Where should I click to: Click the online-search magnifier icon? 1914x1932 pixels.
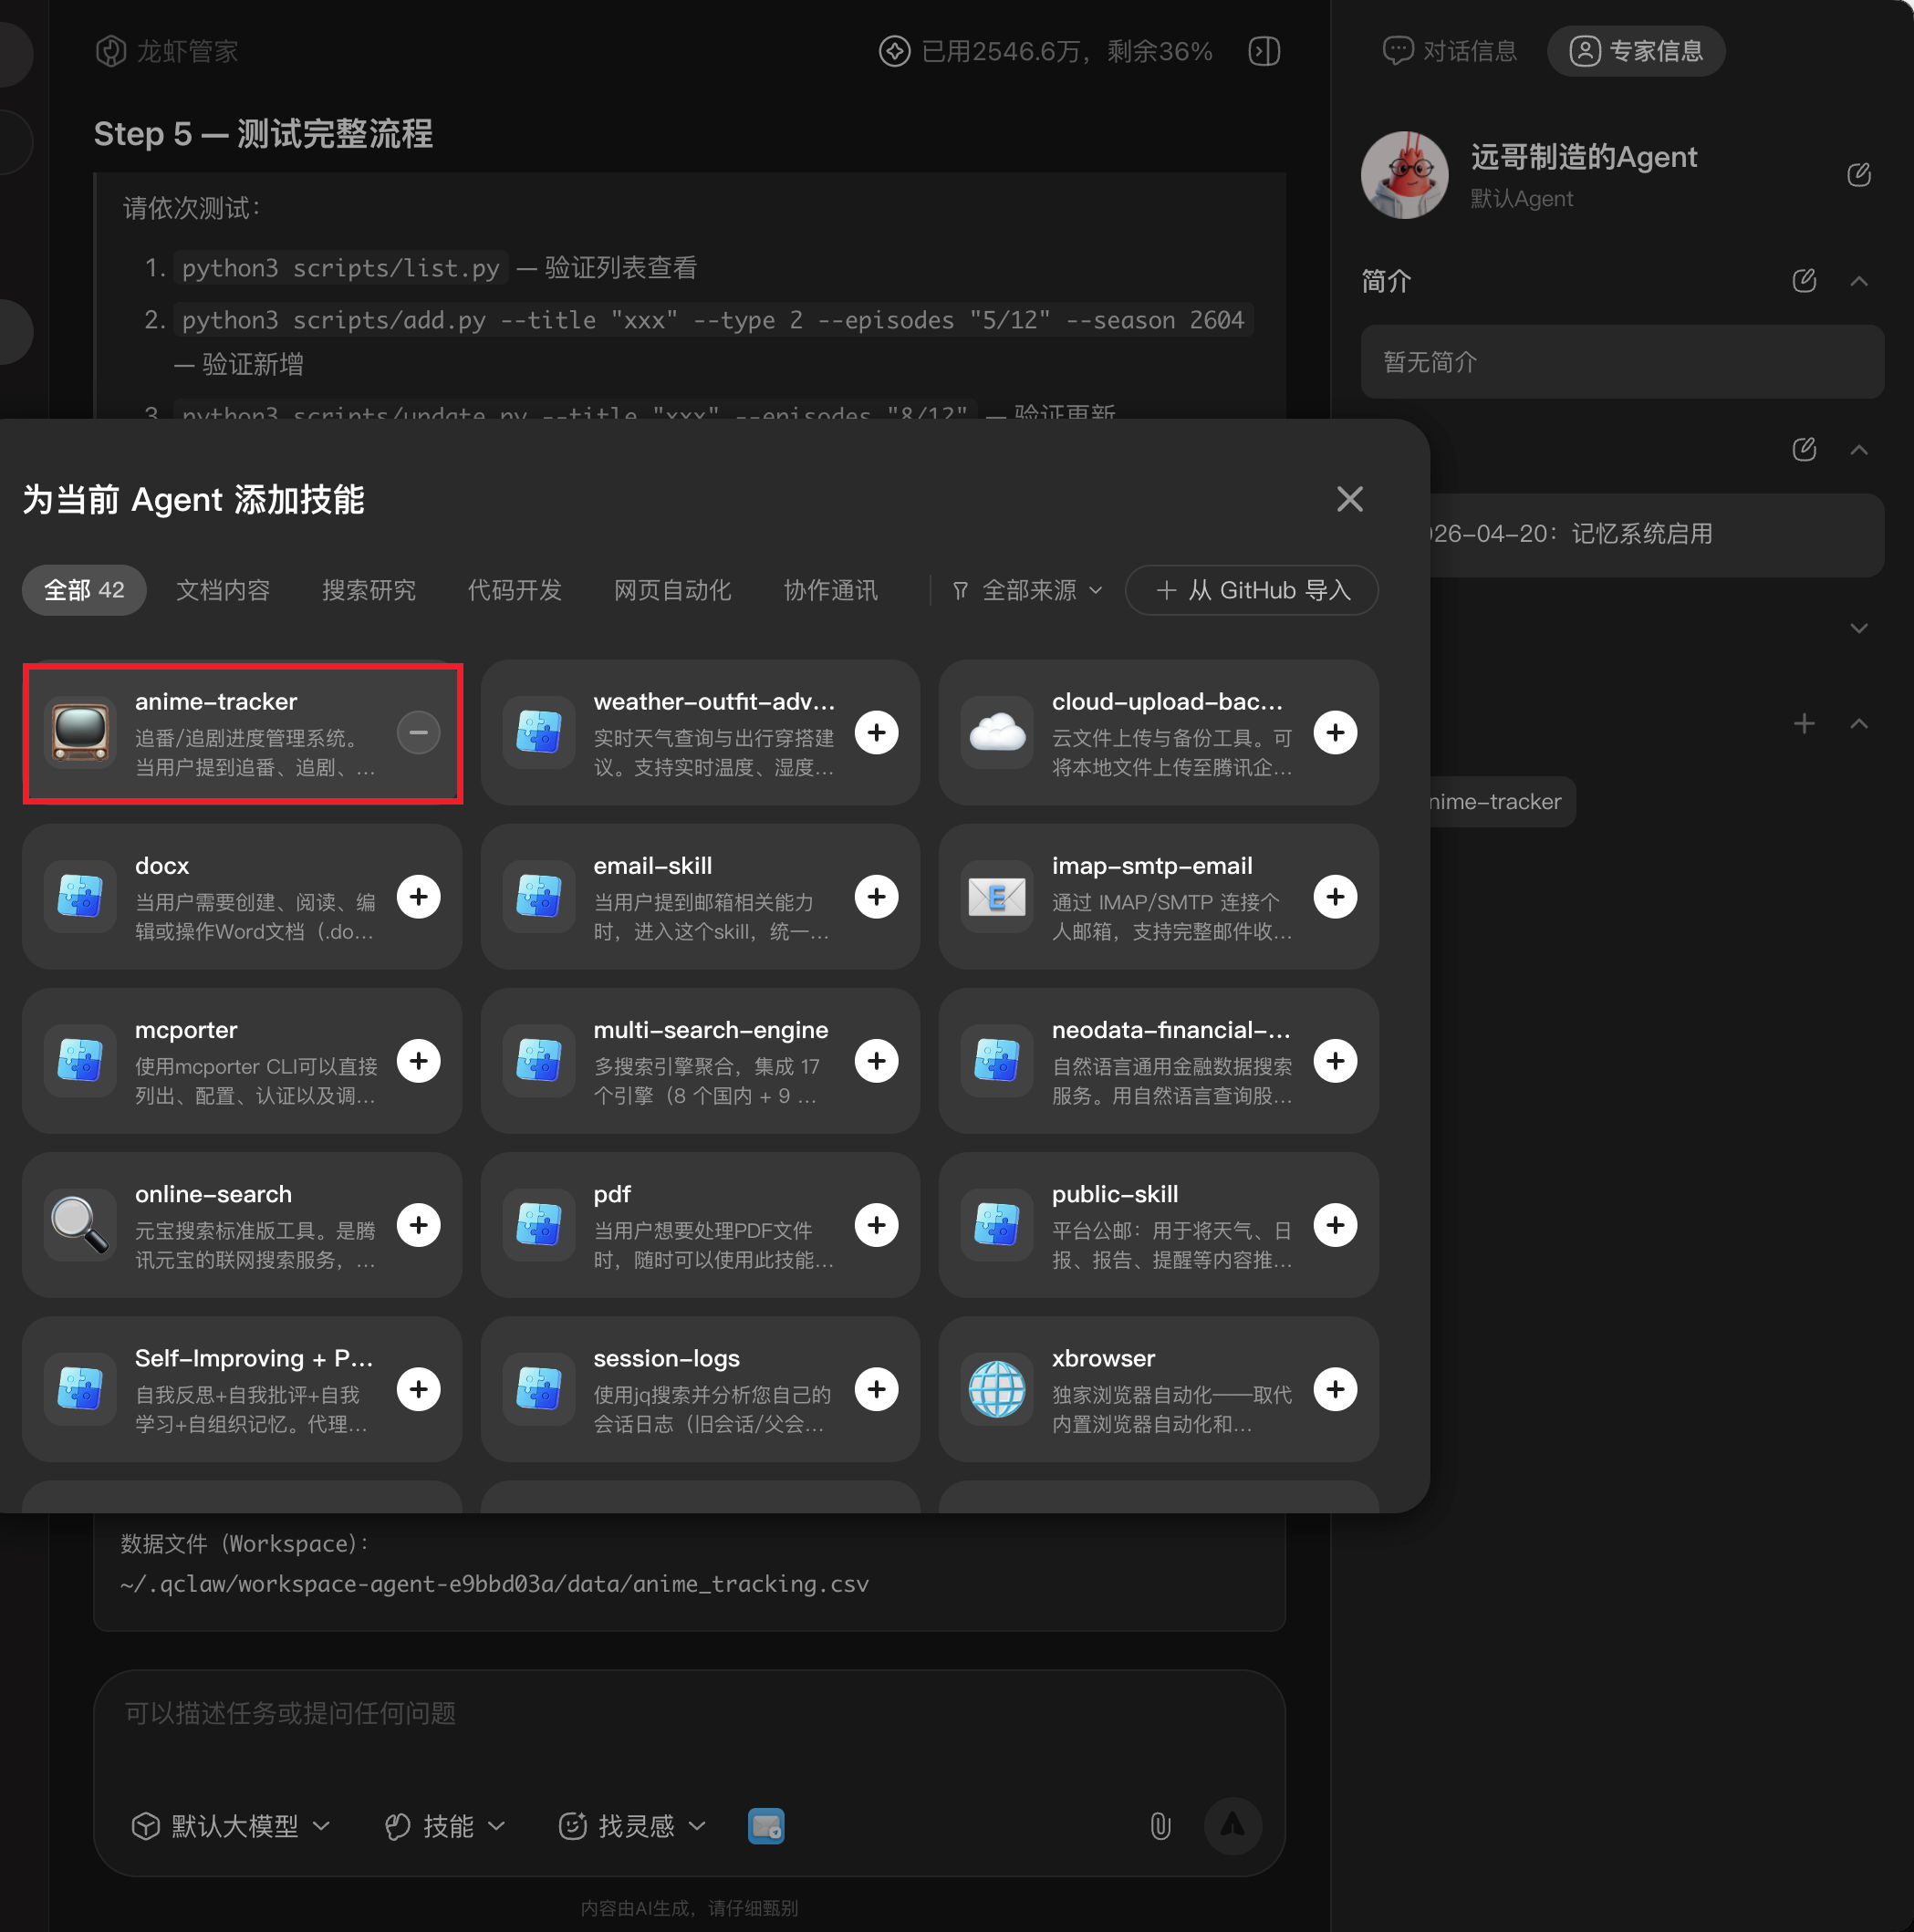pyautogui.click(x=80, y=1224)
